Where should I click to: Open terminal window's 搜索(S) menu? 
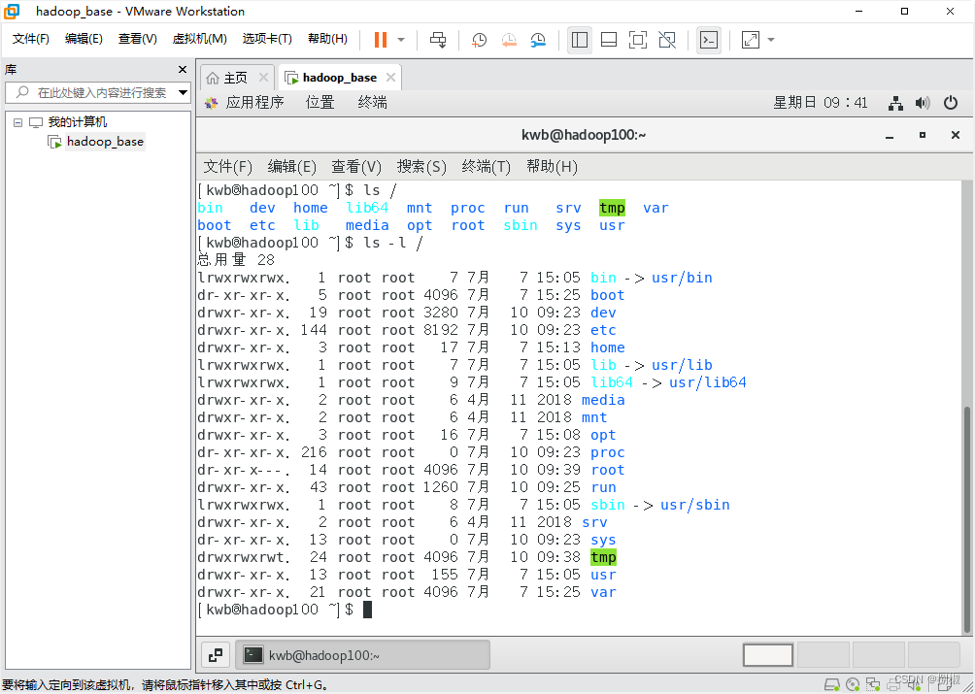421,167
